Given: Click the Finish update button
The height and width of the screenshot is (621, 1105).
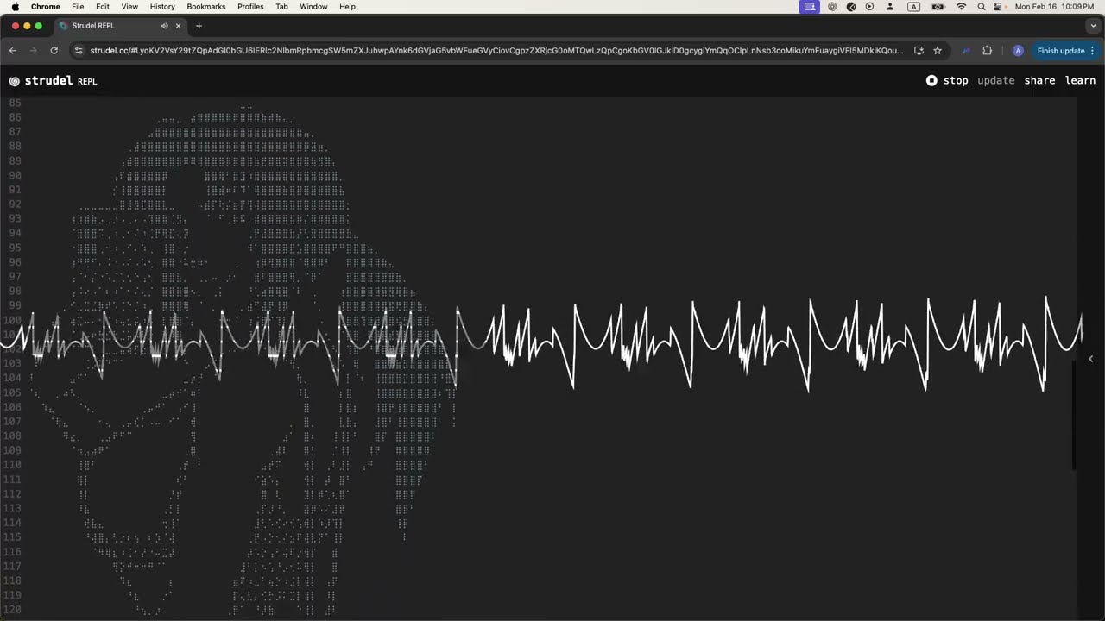Looking at the screenshot, I should 1060,51.
